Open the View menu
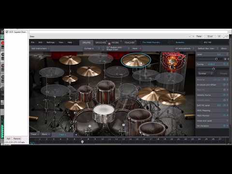Image resolution: width=232 pixels, height=174 pixels. click(61, 43)
